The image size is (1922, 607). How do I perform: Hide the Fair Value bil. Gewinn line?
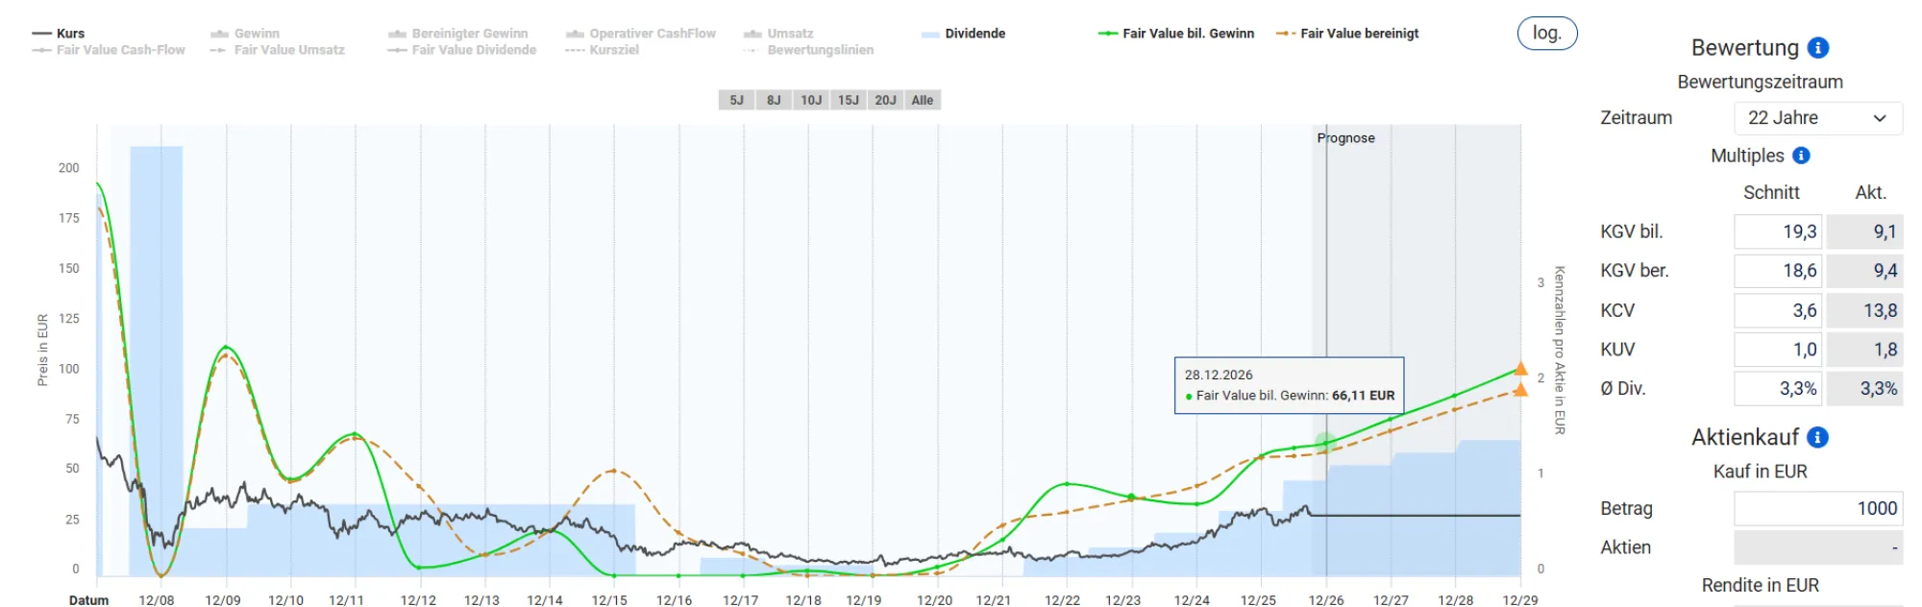pos(1176,34)
